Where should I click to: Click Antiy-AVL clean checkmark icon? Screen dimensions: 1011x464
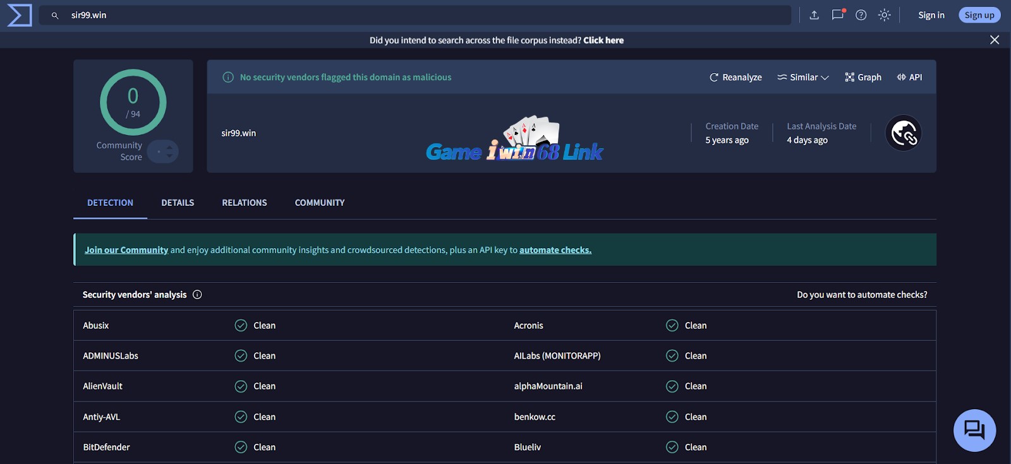click(241, 417)
